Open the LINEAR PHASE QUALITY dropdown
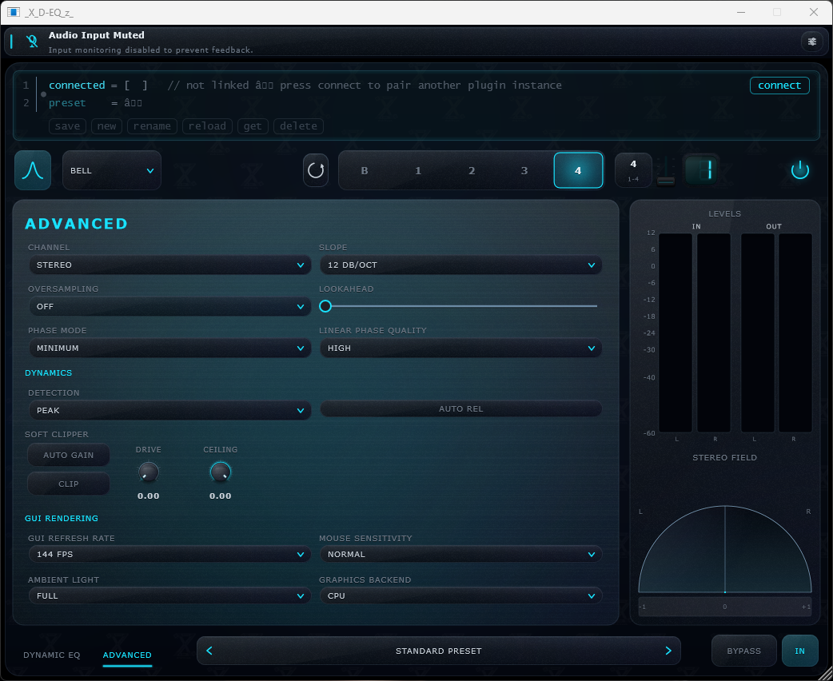This screenshot has width=833, height=681. (460, 348)
